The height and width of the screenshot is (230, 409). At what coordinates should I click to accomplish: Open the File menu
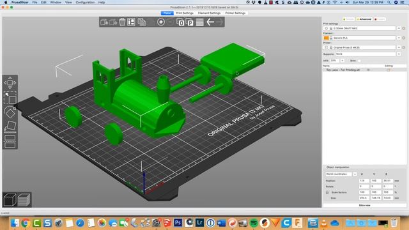point(35,3)
